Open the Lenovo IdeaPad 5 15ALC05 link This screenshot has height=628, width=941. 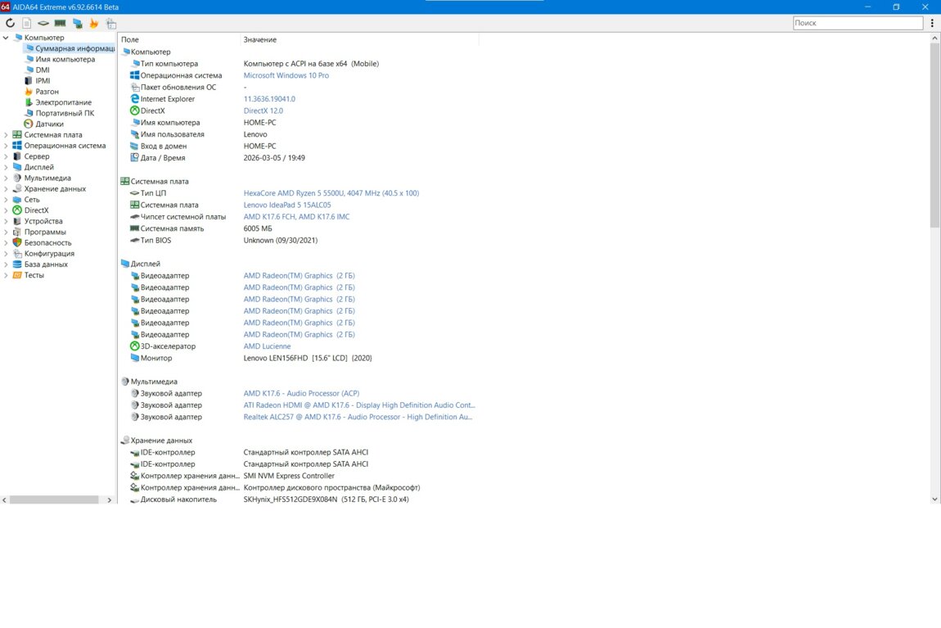pos(287,205)
